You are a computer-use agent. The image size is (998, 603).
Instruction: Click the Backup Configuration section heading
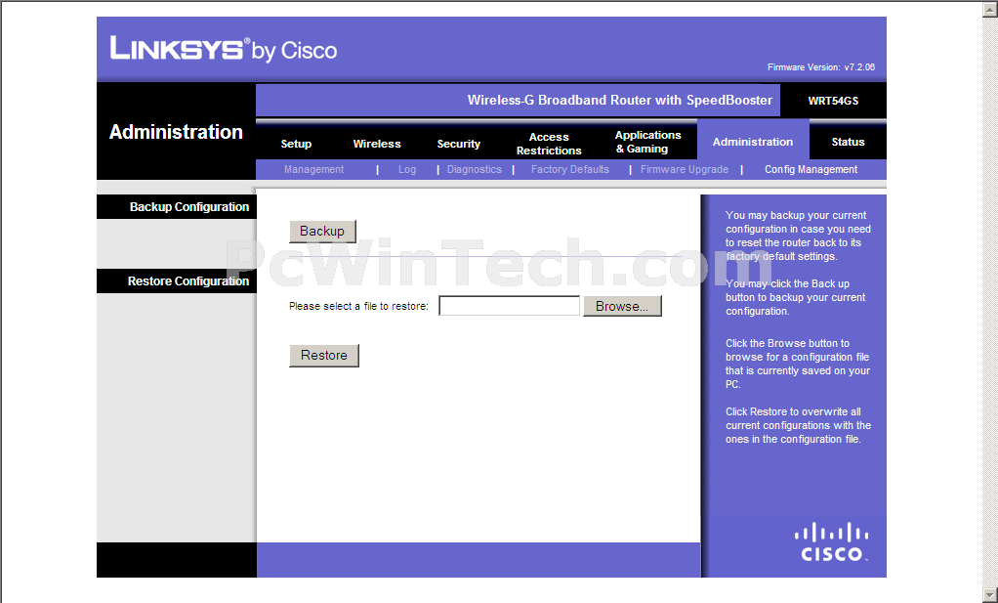click(x=189, y=207)
